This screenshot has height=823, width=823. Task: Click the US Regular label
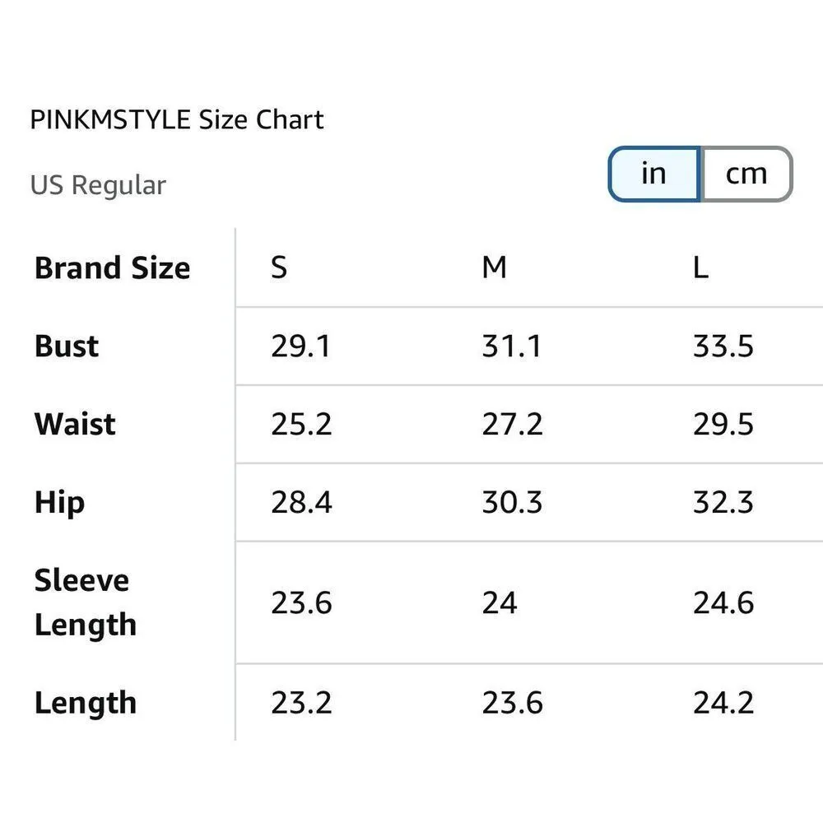coord(98,185)
